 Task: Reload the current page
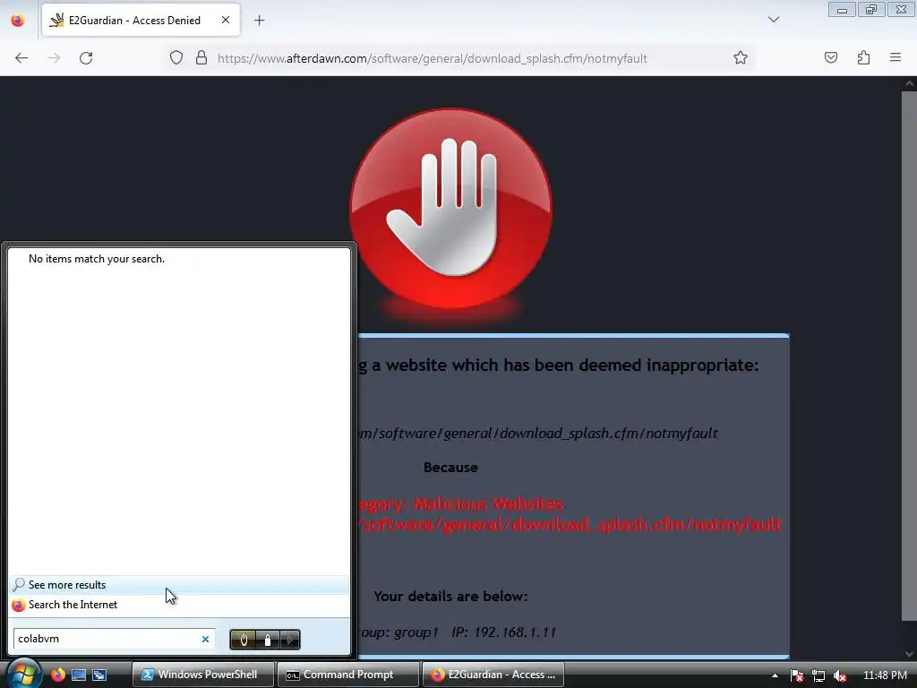86,58
